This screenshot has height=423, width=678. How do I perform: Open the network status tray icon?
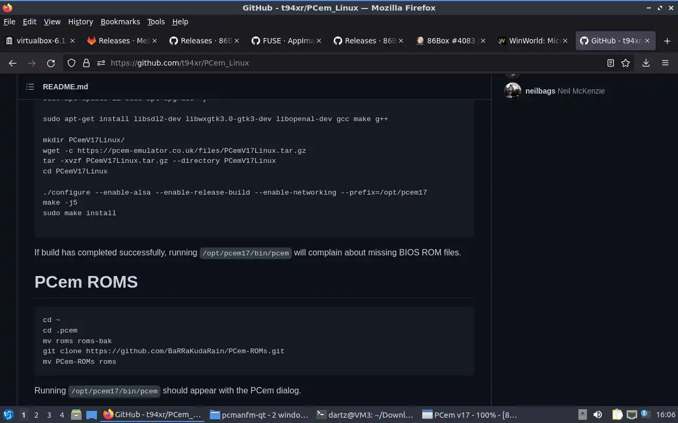tap(632, 415)
